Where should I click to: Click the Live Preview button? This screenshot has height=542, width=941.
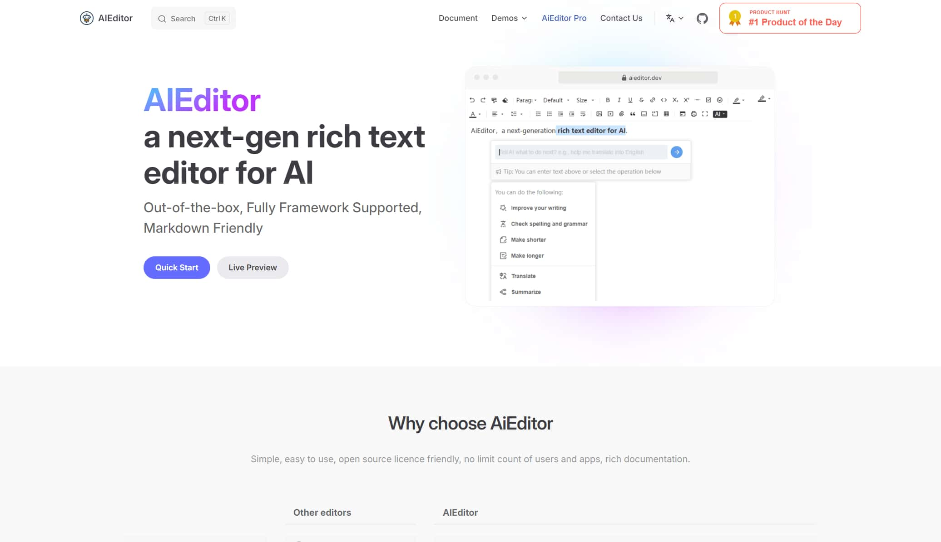(x=253, y=267)
